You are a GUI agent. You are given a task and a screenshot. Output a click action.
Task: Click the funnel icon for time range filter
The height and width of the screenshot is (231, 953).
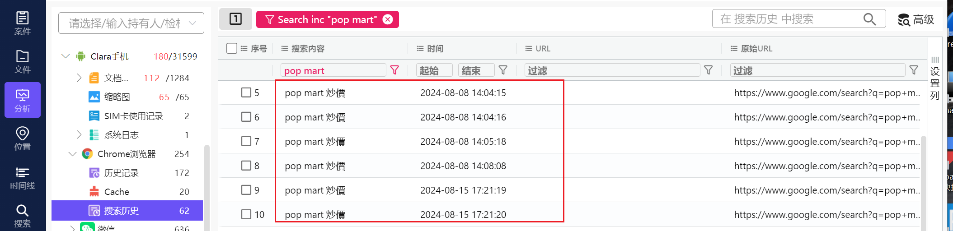click(x=503, y=70)
